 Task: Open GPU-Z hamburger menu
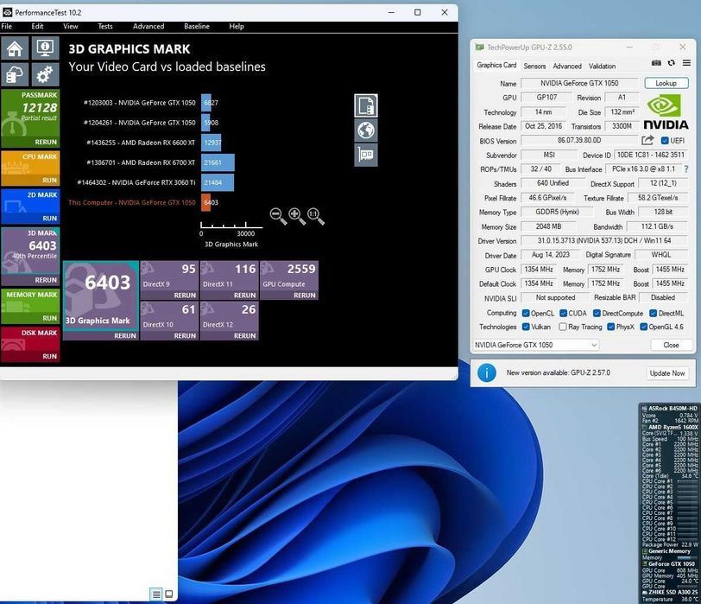tap(686, 63)
